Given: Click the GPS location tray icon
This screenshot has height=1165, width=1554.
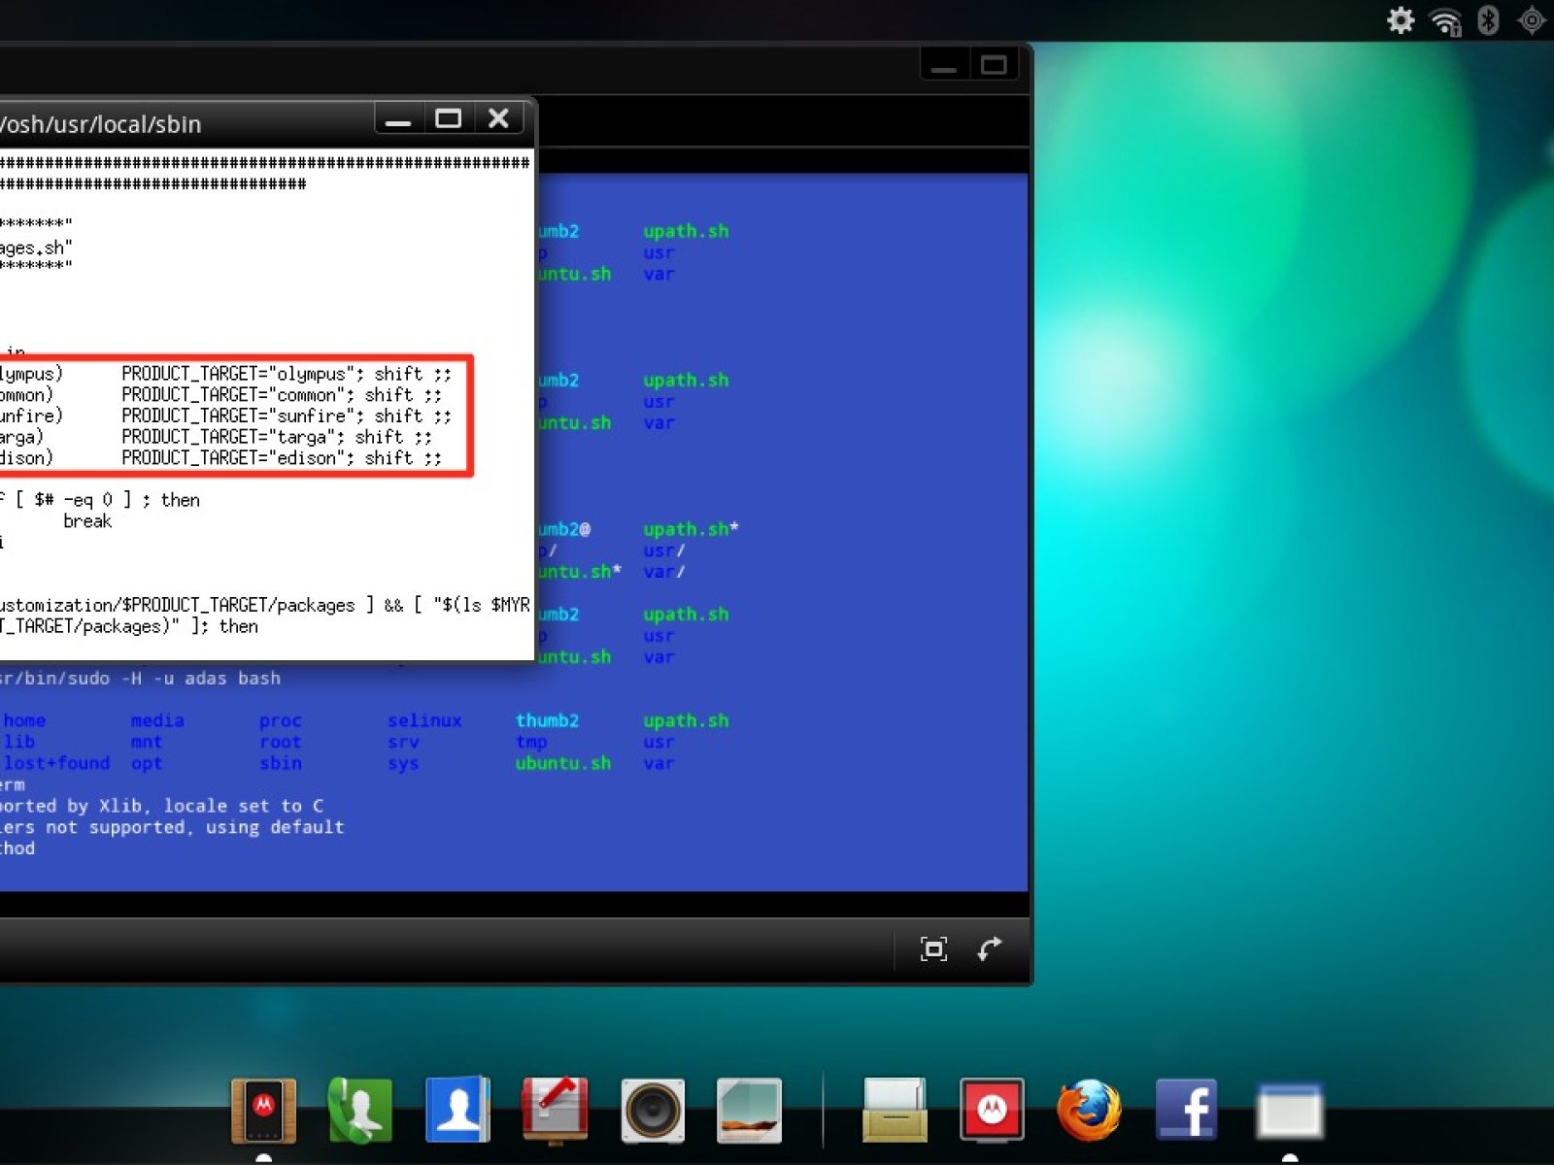Looking at the screenshot, I should (1532, 20).
